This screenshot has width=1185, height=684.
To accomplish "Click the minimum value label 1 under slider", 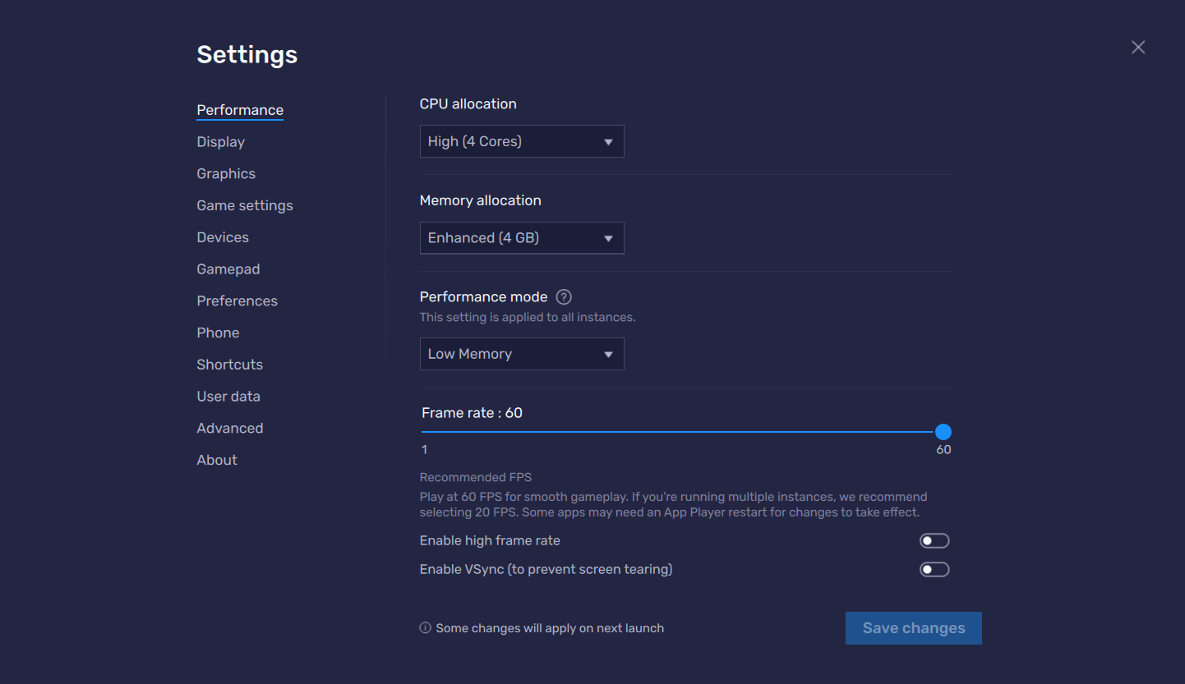I will [x=425, y=450].
